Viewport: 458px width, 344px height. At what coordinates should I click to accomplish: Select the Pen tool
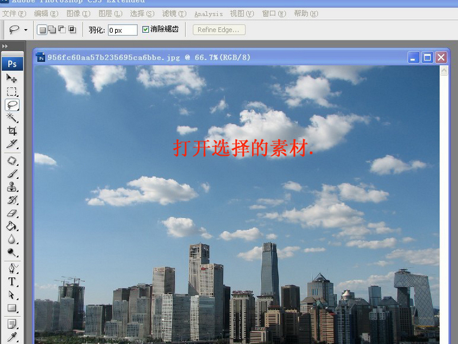click(x=11, y=268)
